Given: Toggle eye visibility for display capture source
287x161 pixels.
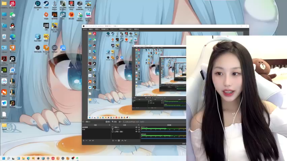Looking at the screenshot, I should pos(136,132).
